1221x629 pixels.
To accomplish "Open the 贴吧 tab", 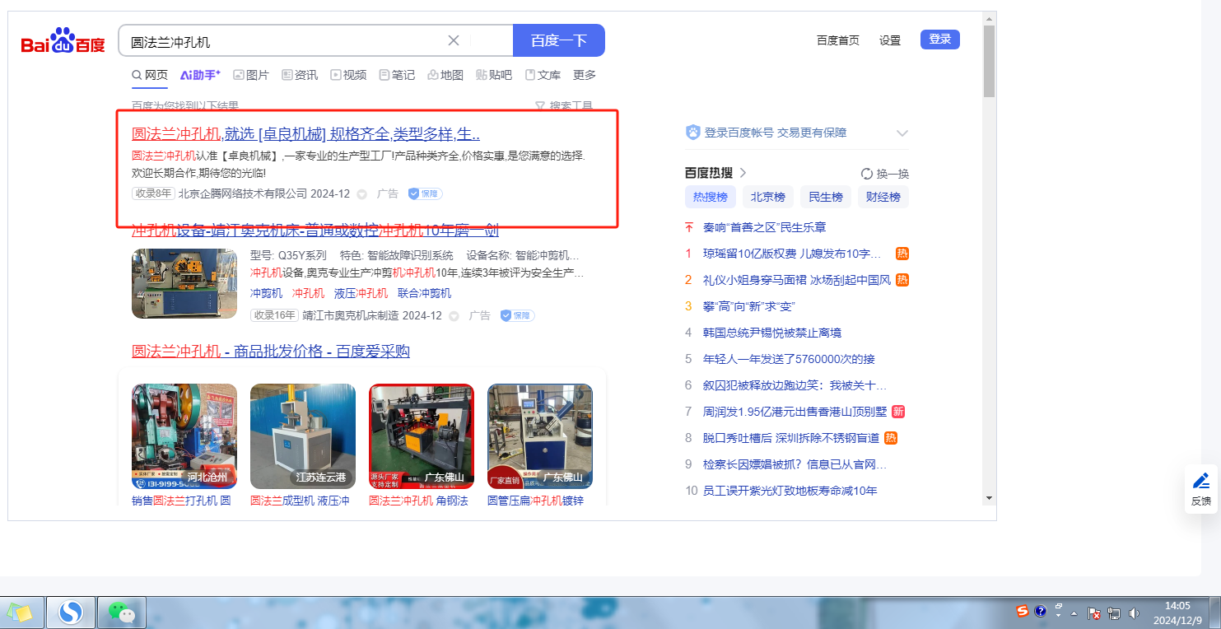I will (494, 75).
